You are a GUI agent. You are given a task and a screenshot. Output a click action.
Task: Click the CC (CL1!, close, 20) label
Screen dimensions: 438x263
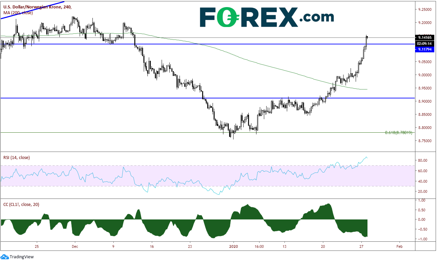21,204
